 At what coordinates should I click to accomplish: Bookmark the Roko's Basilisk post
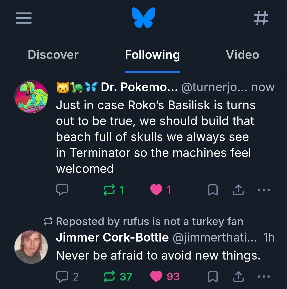click(213, 190)
